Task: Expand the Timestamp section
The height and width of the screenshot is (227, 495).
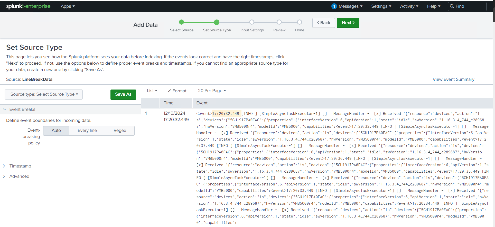Action: click(x=20, y=166)
